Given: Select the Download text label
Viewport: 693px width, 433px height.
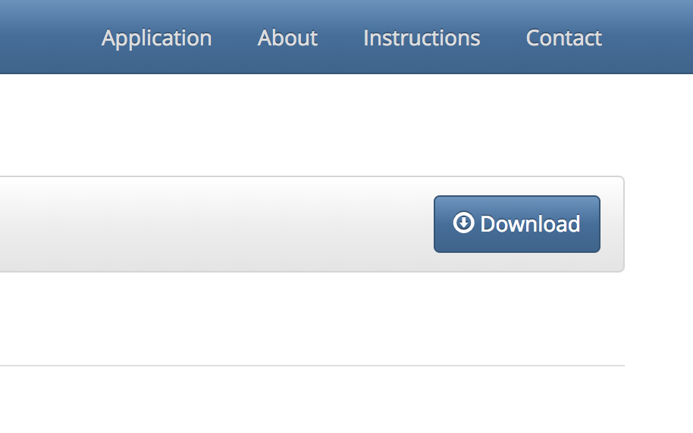Looking at the screenshot, I should [530, 224].
